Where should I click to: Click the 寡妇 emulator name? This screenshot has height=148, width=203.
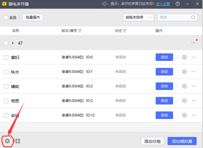pyautogui.click(x=15, y=57)
